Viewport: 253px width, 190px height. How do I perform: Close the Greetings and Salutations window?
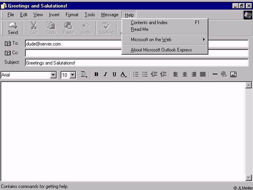pos(249,6)
